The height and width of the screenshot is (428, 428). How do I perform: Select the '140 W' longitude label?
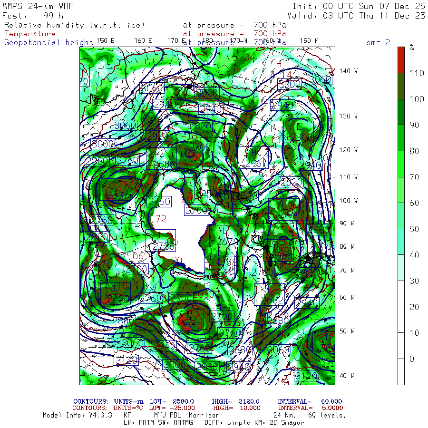348,71
